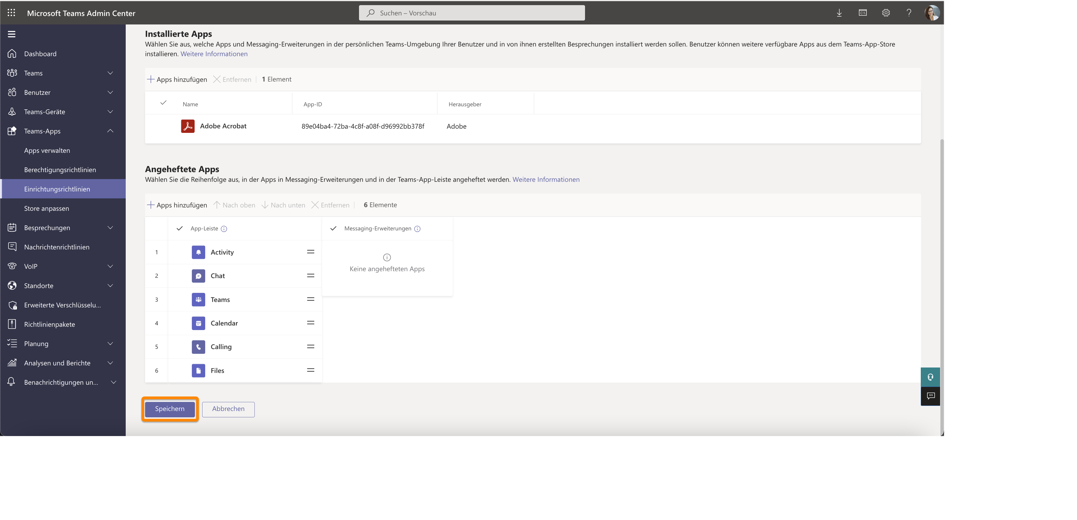Toggle the select-all checkbox above Name column
The height and width of the screenshot is (520, 1077).
point(163,102)
